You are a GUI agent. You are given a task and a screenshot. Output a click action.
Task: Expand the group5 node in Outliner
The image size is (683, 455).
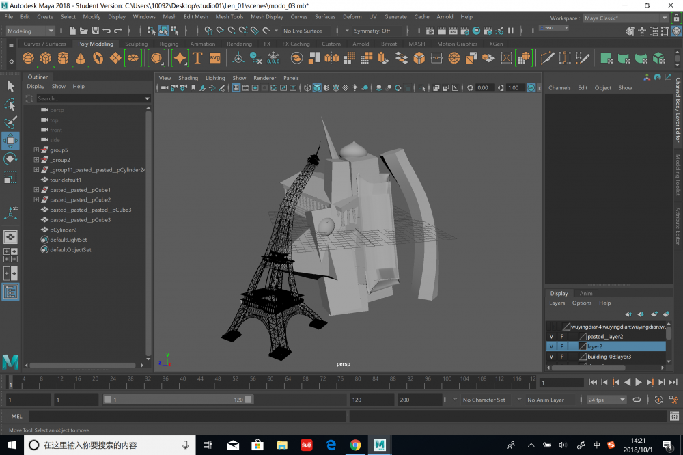click(37, 150)
